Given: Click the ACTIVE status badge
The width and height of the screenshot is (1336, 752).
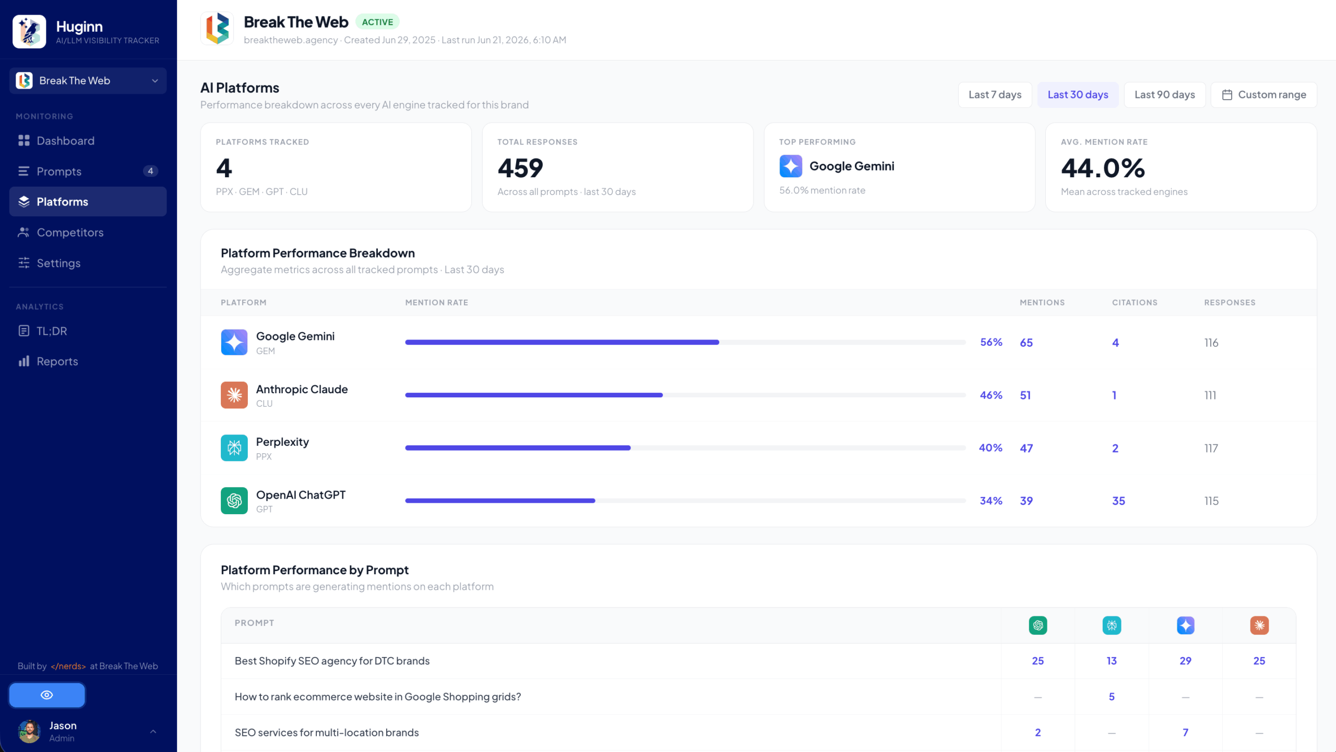Looking at the screenshot, I should click(377, 22).
